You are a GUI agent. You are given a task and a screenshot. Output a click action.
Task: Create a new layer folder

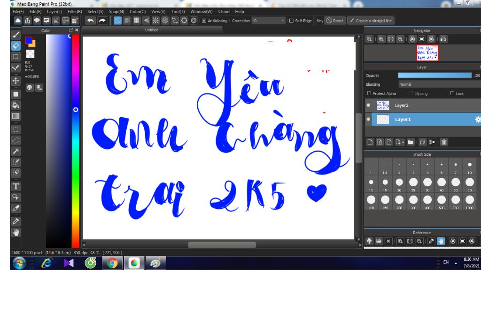(x=411, y=142)
